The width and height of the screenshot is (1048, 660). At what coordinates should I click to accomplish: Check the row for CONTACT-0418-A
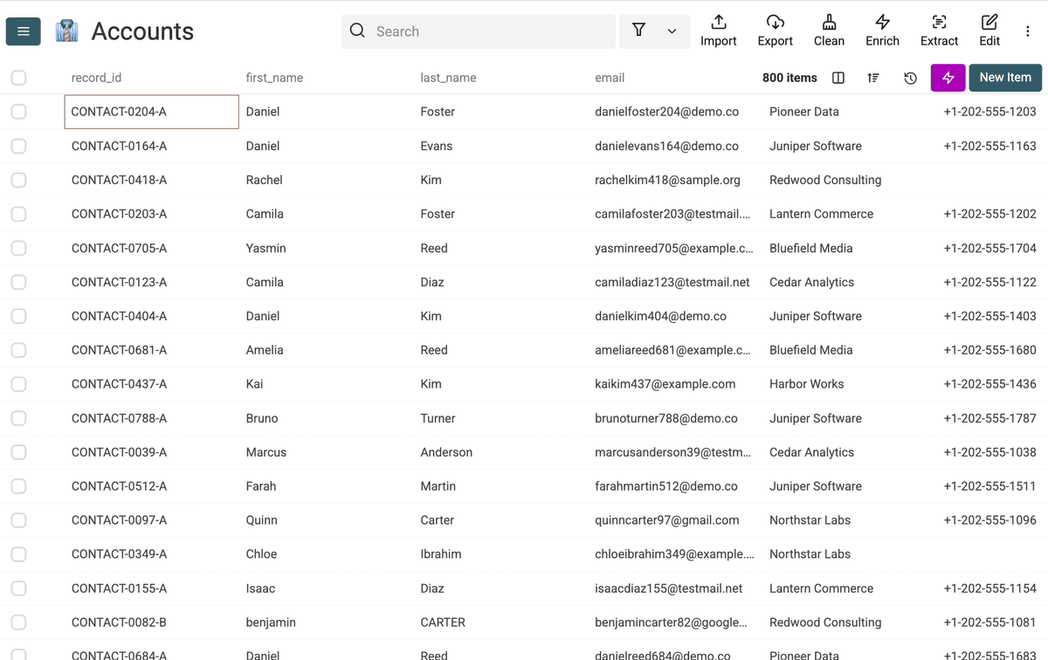click(18, 180)
